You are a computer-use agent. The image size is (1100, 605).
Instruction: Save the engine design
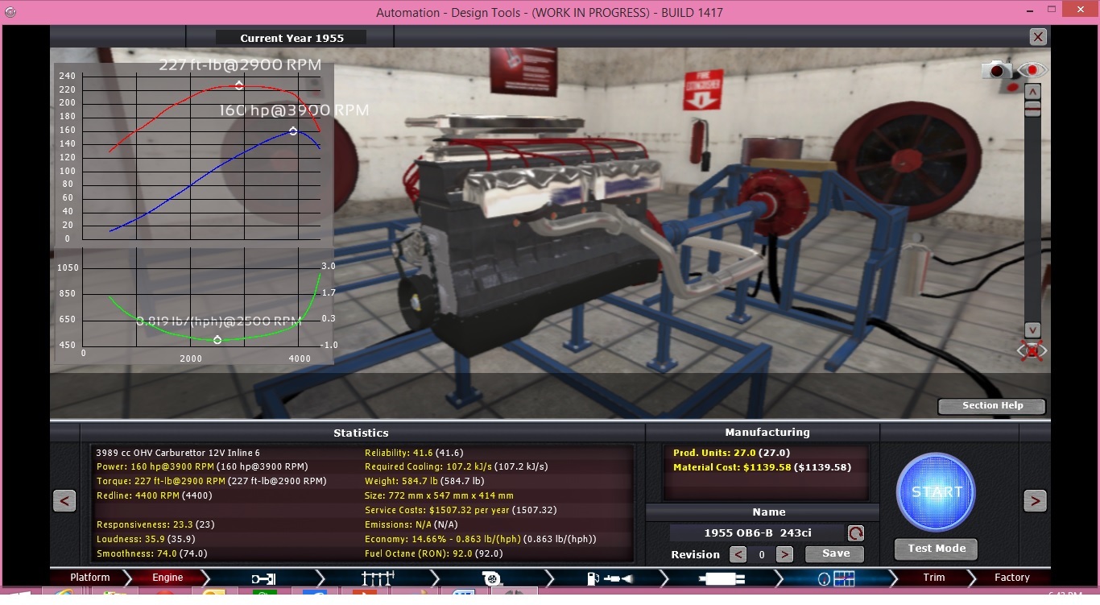point(835,553)
